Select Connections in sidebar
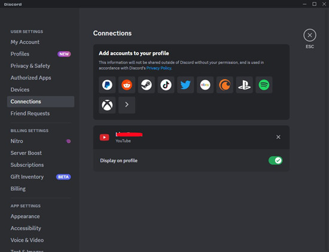 click(x=41, y=102)
